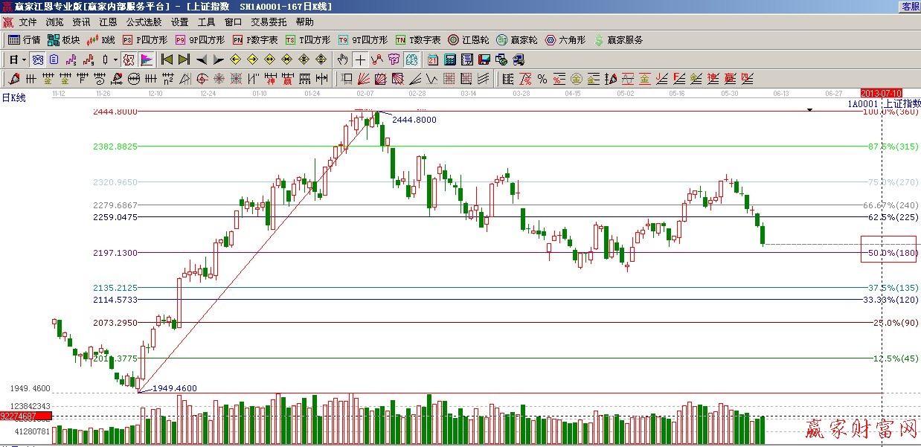Image resolution: width=921 pixels, height=447 pixels.
Task: Expand the candlestick style dropdown arrow
Action: click(114, 60)
